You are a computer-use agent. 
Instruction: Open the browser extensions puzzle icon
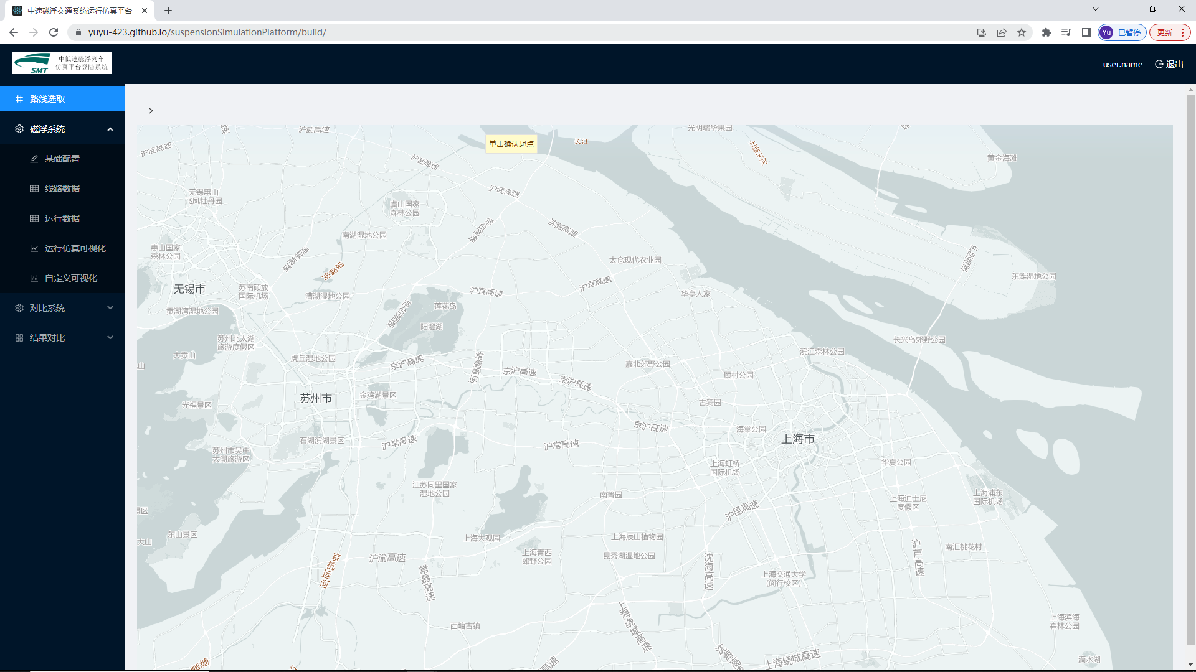pos(1046,32)
